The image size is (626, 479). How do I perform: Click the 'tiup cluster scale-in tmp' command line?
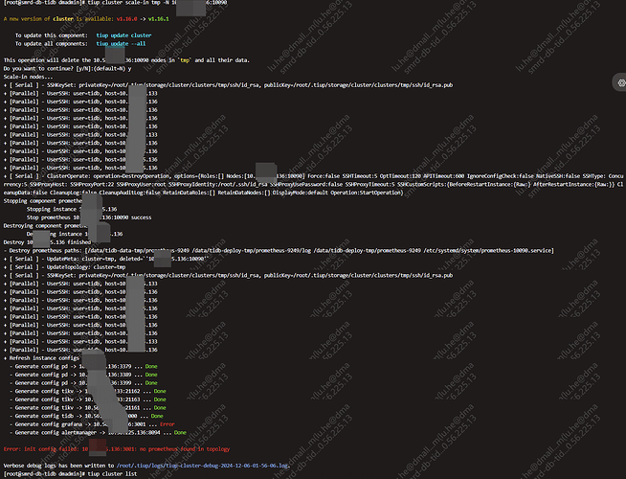116,3
